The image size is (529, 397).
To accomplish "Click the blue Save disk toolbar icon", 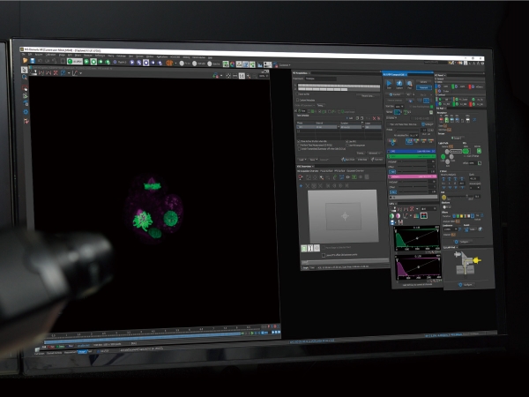I will (x=33, y=61).
